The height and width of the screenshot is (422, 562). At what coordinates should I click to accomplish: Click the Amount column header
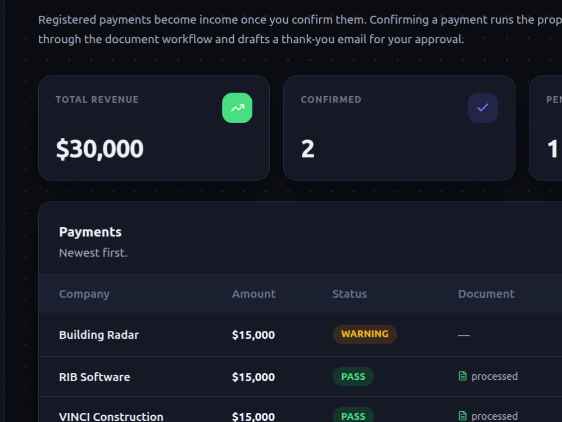pyautogui.click(x=254, y=294)
